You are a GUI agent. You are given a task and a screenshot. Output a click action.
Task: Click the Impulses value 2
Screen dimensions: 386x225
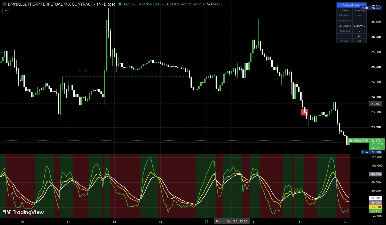point(360,31)
